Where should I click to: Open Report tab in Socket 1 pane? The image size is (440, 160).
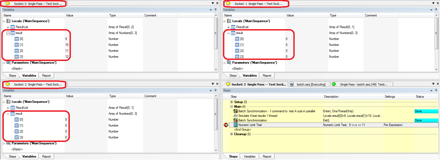(x=267, y=76)
